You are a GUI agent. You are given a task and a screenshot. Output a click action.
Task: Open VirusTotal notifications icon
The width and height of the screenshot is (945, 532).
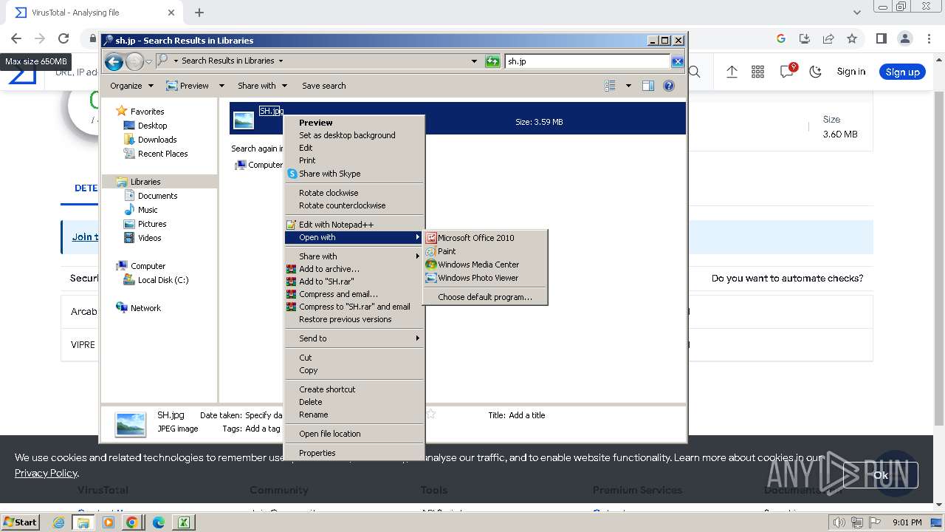tap(787, 71)
